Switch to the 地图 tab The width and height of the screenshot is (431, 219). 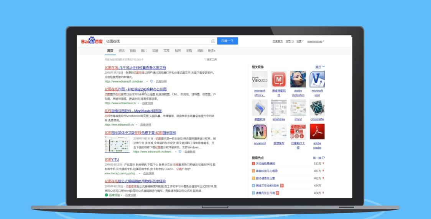pyautogui.click(x=201, y=51)
